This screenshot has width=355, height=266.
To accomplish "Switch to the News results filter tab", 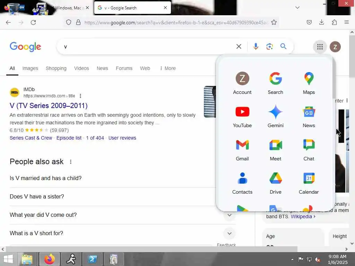I will (x=102, y=68).
